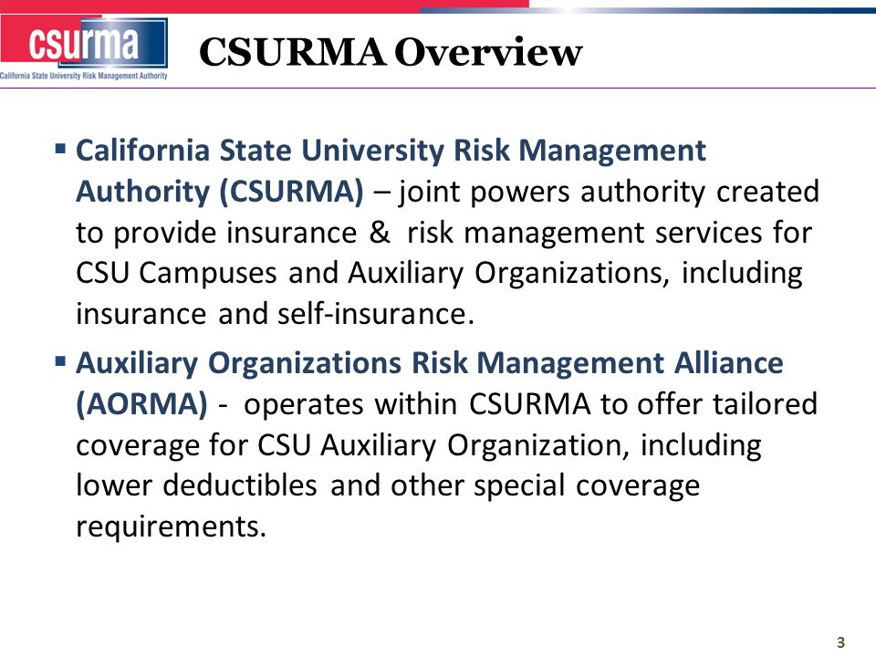Click 'California State University Risk Management' heading
876x657 pixels.
tap(391, 151)
